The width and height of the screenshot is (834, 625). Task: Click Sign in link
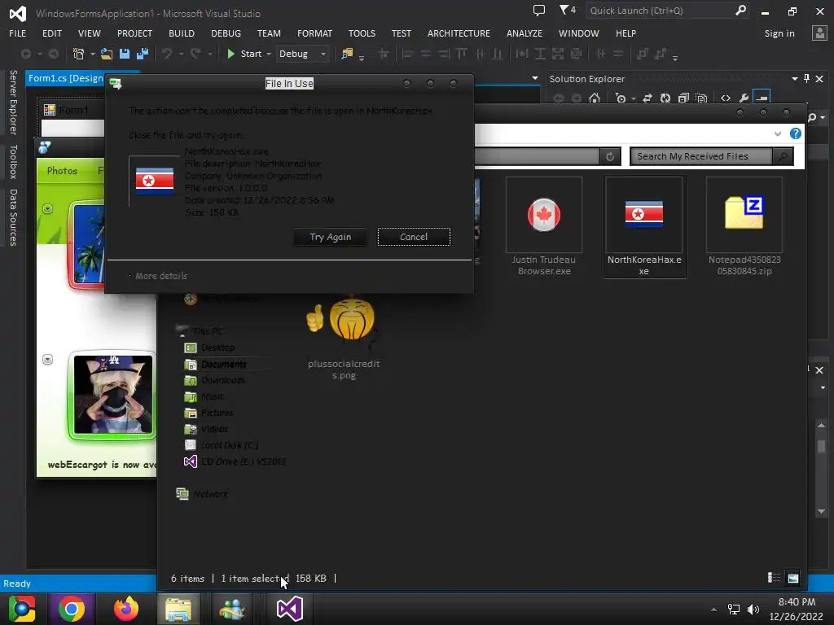pos(779,33)
